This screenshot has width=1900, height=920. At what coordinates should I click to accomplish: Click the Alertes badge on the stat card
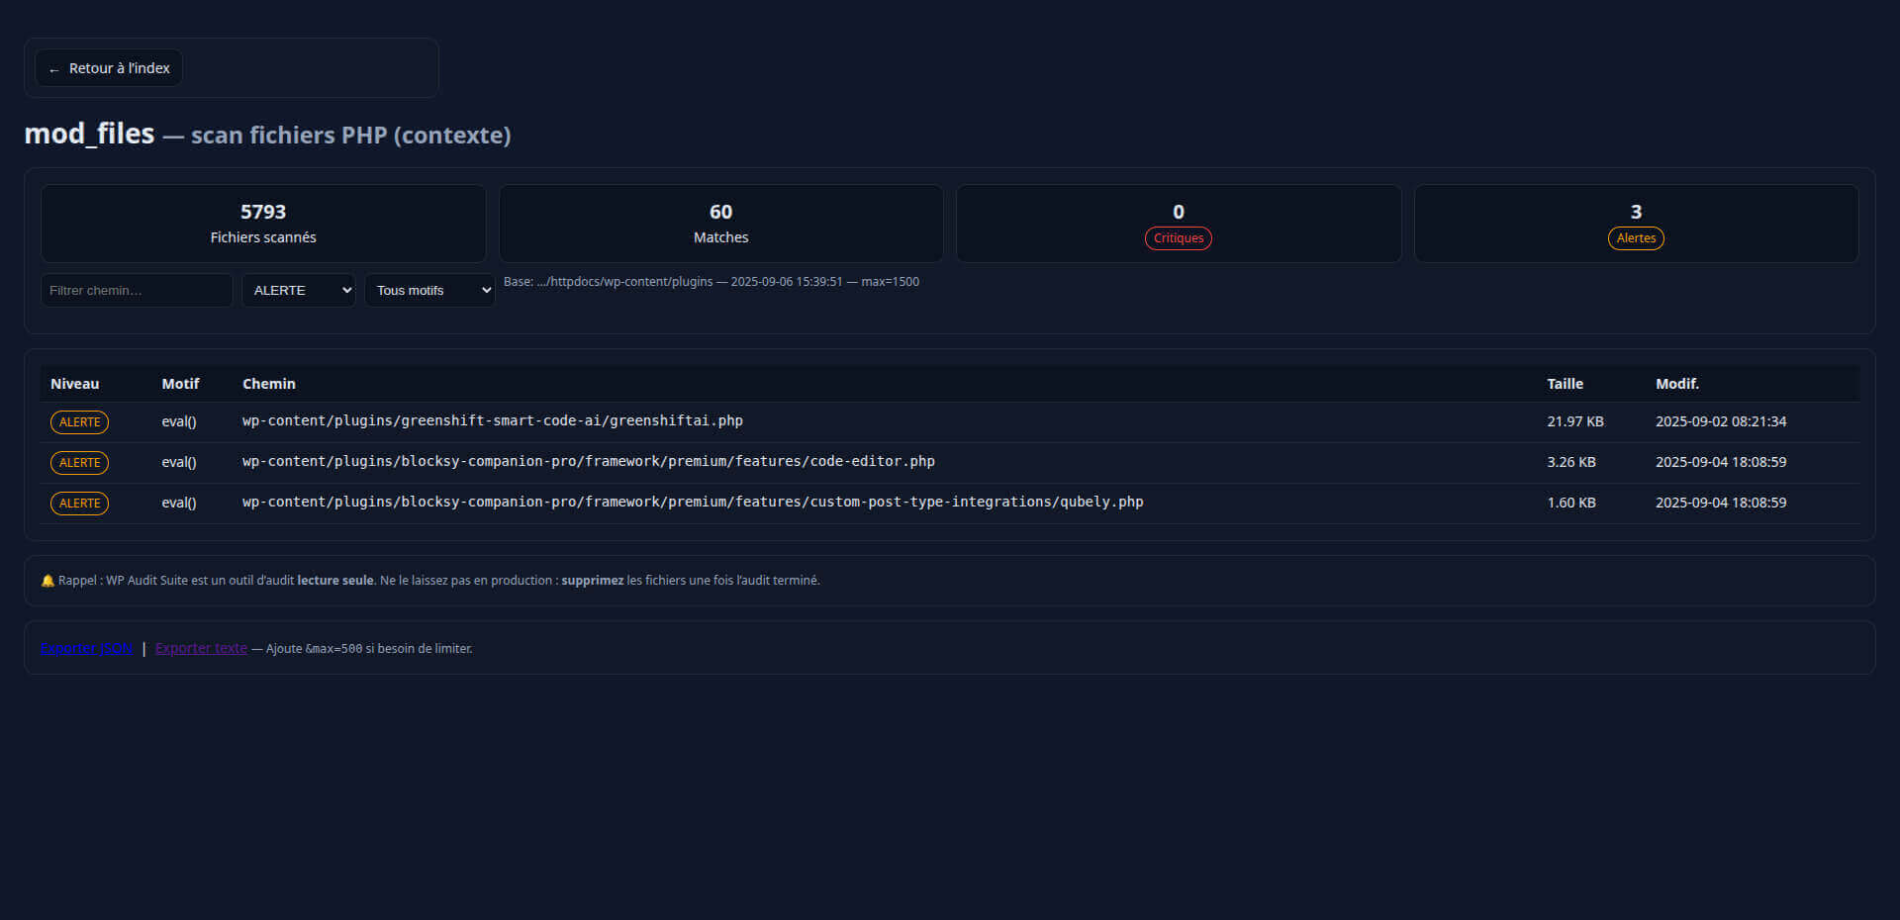point(1635,238)
